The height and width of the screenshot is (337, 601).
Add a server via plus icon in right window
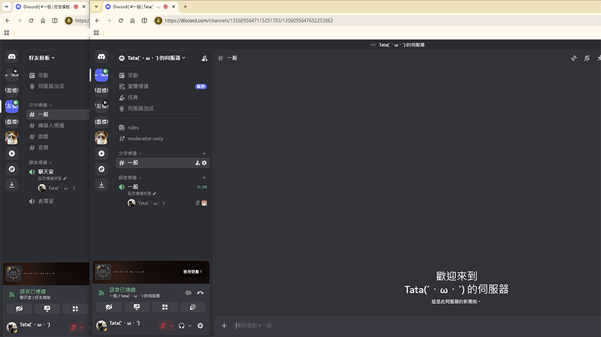(x=102, y=154)
